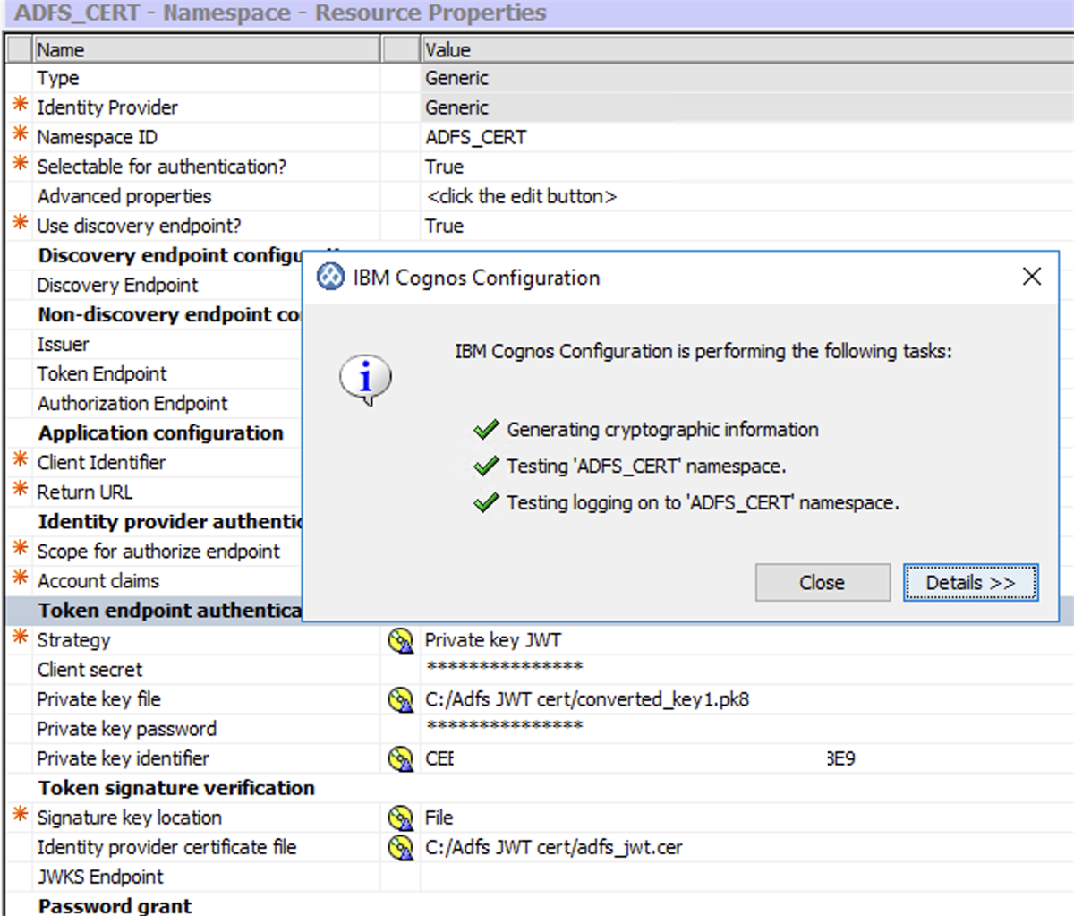Click the IBM Cognos Configuration dialog logo icon

click(330, 278)
